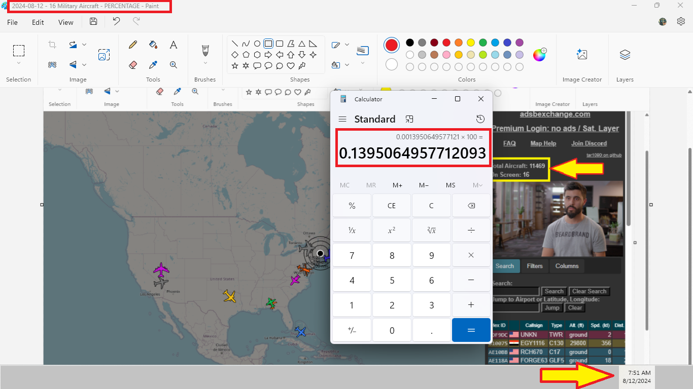Click Calculator percent button
Screen dimensions: 693x389
coord(352,206)
